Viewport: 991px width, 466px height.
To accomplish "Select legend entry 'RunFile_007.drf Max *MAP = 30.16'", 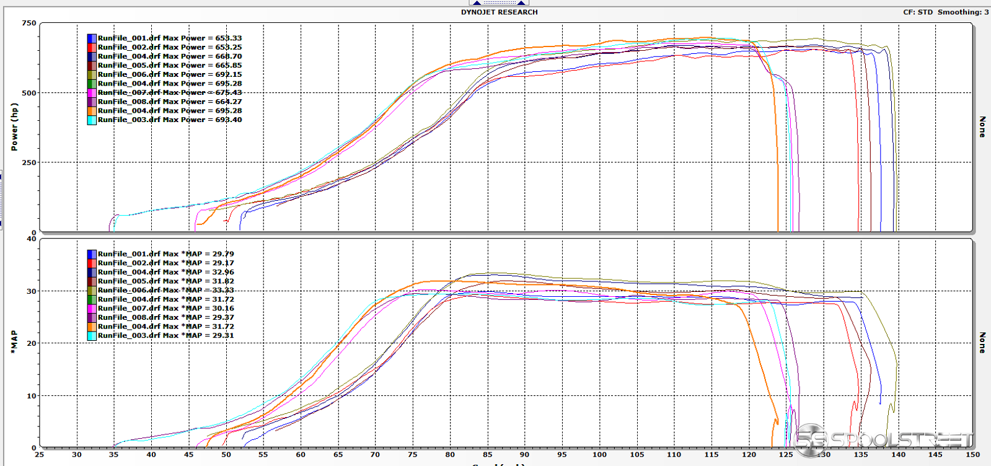I will tap(166, 309).
